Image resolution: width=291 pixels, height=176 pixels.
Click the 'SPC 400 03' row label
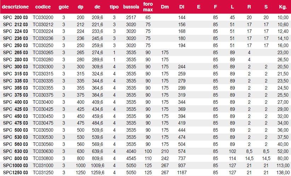pyautogui.click(x=16, y=102)
